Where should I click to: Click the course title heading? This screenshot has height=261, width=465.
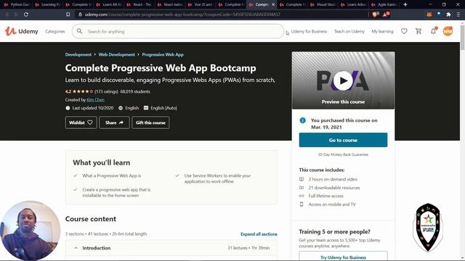[x=161, y=68]
